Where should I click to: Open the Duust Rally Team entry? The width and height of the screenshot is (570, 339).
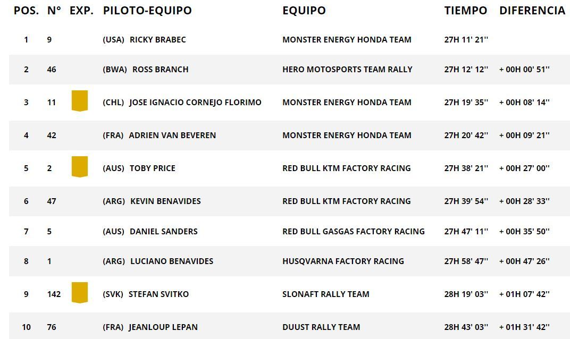coord(321,327)
